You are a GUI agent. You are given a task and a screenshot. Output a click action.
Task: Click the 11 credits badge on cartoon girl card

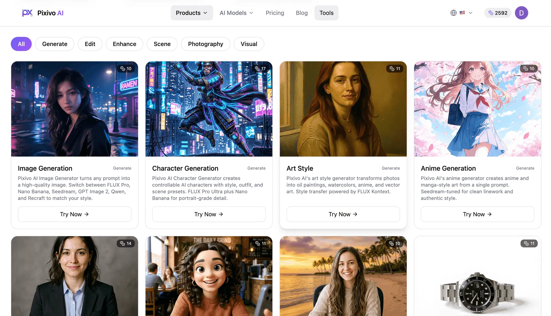point(260,243)
